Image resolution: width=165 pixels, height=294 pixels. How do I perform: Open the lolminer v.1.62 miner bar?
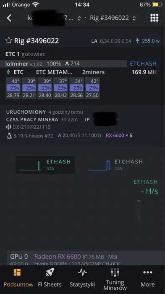coord(66,64)
